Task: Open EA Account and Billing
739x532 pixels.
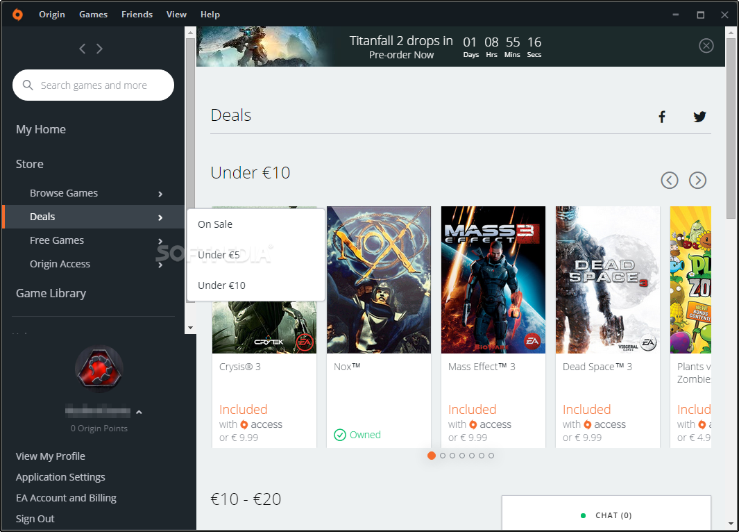Action: pyautogui.click(x=66, y=497)
